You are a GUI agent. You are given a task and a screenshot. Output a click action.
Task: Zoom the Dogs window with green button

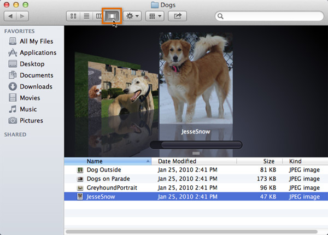(x=26, y=4)
